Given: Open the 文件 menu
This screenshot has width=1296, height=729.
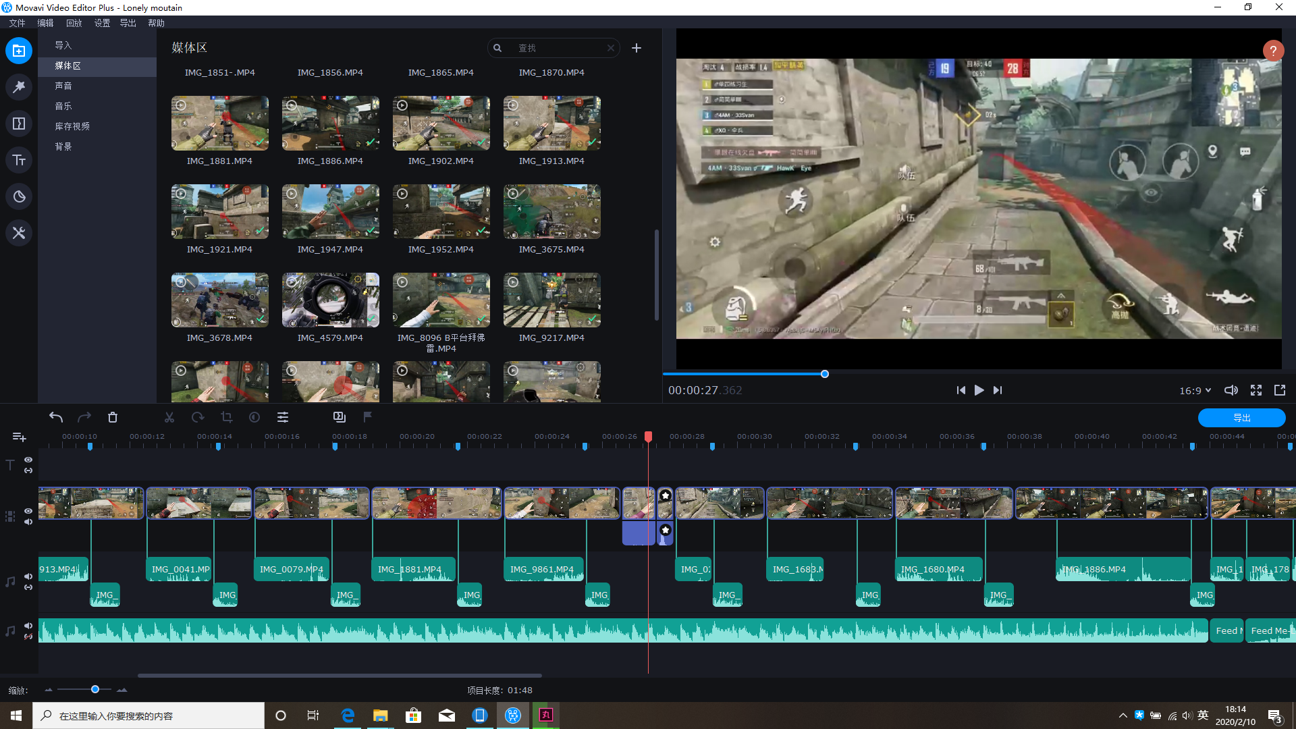Looking at the screenshot, I should (17, 23).
